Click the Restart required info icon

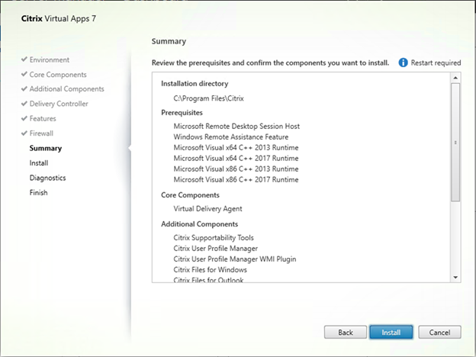point(403,63)
